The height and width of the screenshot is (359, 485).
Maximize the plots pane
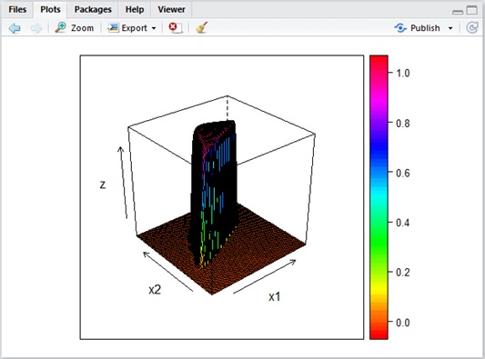(x=472, y=10)
